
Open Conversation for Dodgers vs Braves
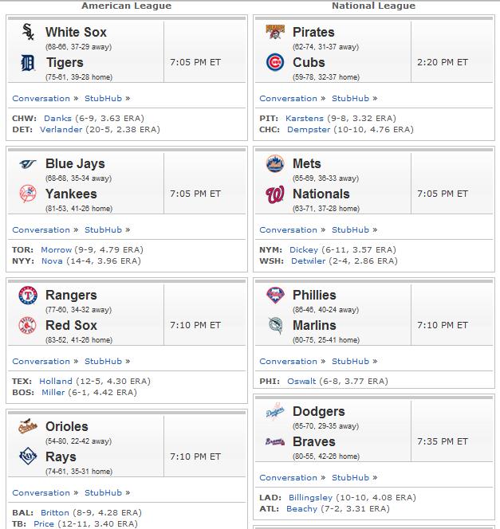[x=289, y=478]
